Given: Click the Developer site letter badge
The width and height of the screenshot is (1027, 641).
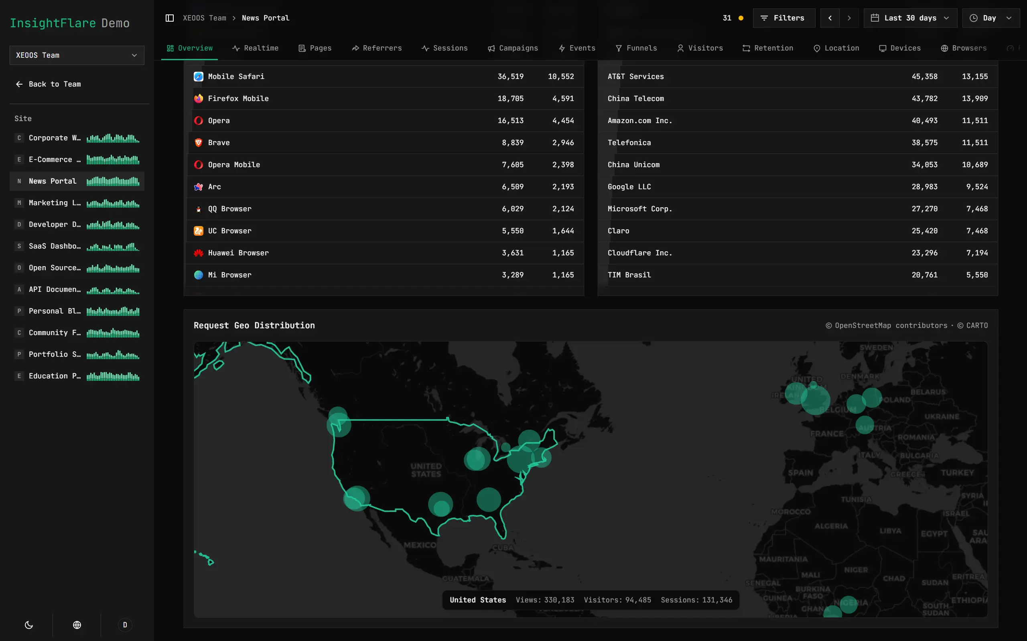Looking at the screenshot, I should [19, 224].
